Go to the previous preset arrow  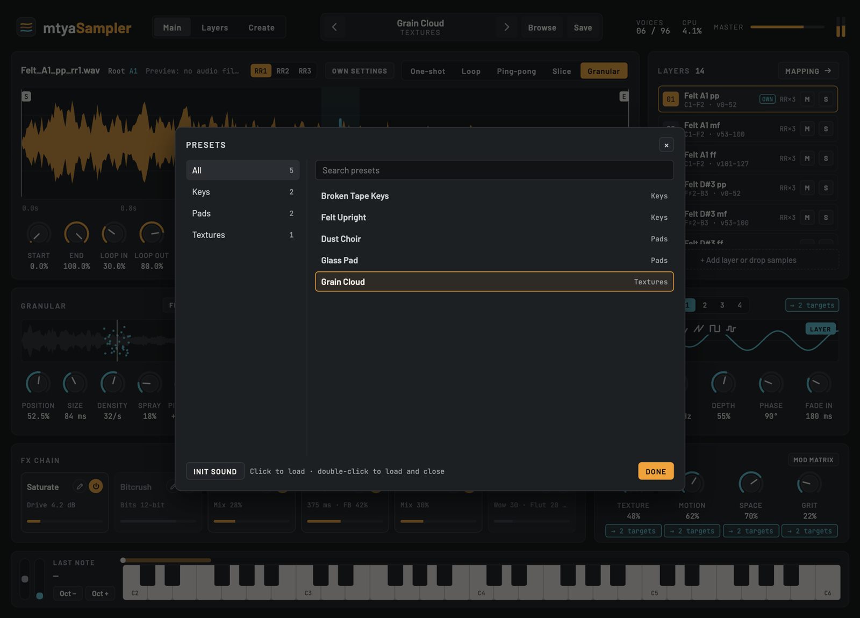(334, 27)
